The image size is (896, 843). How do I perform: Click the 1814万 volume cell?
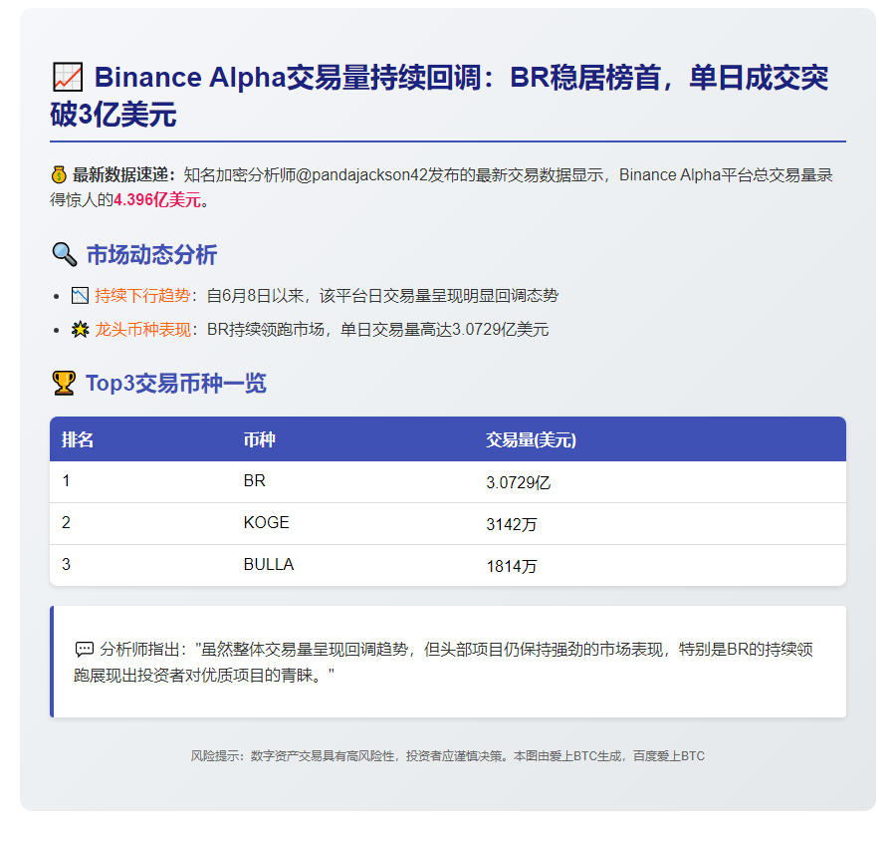[512, 566]
